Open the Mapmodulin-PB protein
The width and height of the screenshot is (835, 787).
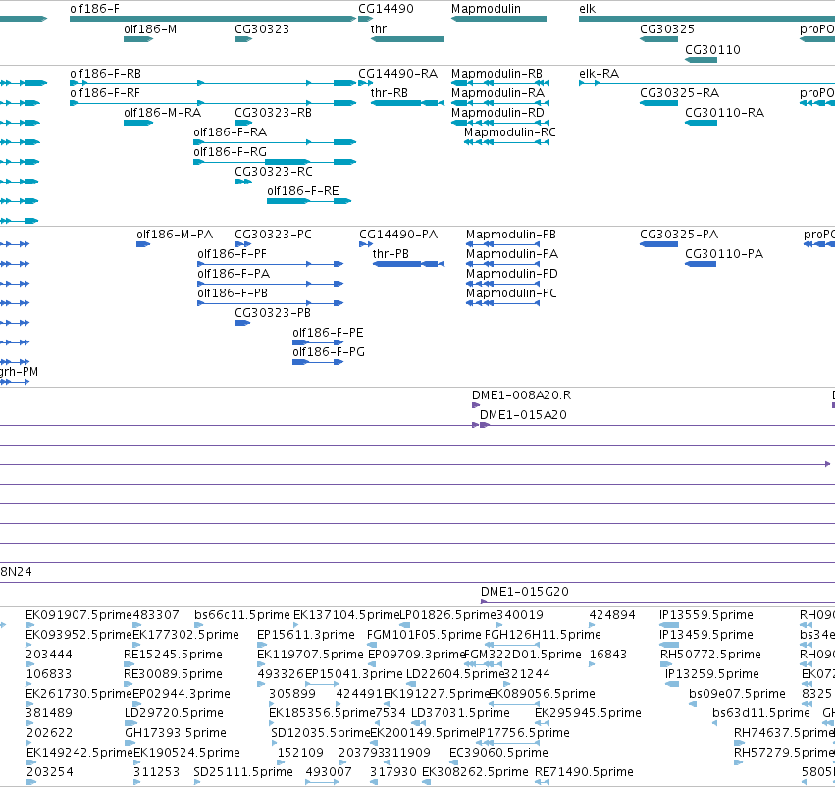pyautogui.click(x=502, y=244)
